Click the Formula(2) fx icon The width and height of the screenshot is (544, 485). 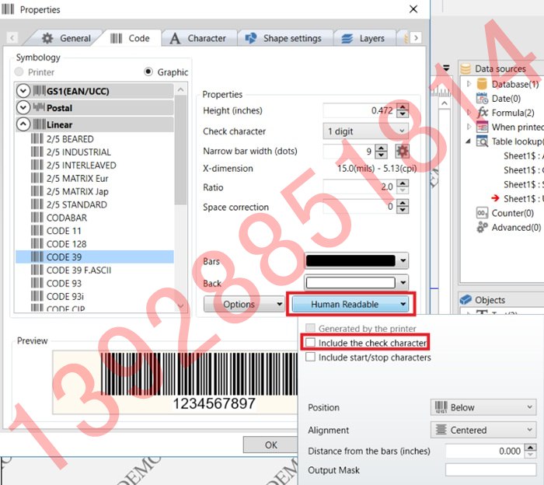tap(482, 113)
